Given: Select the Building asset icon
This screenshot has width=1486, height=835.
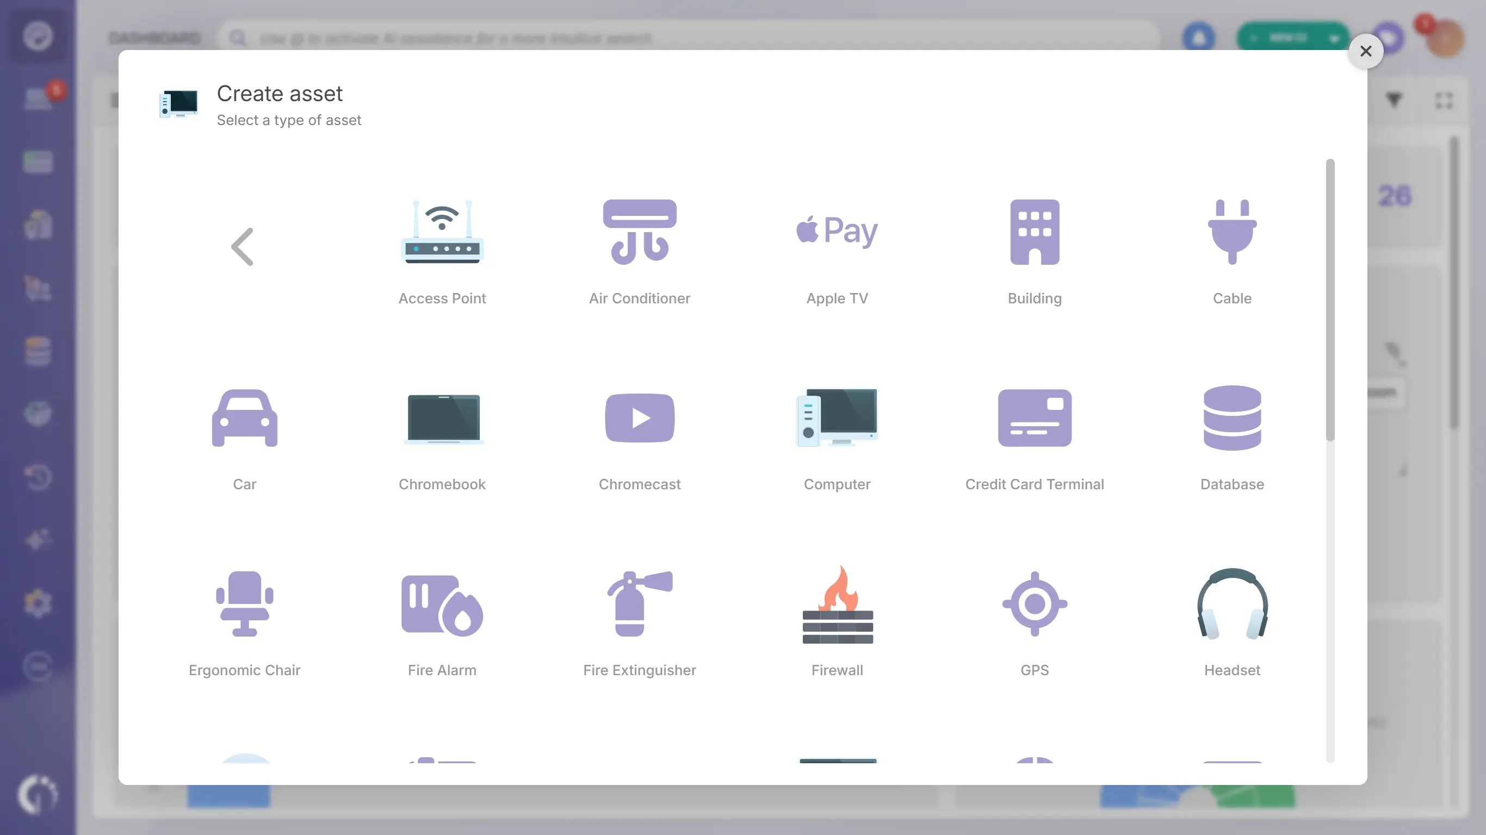Looking at the screenshot, I should click(x=1035, y=232).
